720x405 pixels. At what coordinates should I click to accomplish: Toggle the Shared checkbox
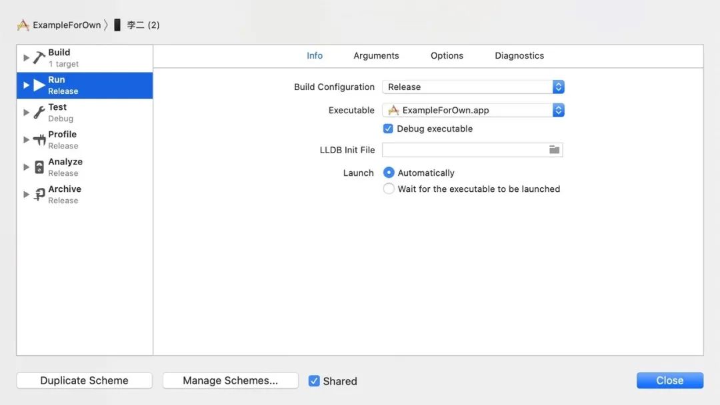314,381
